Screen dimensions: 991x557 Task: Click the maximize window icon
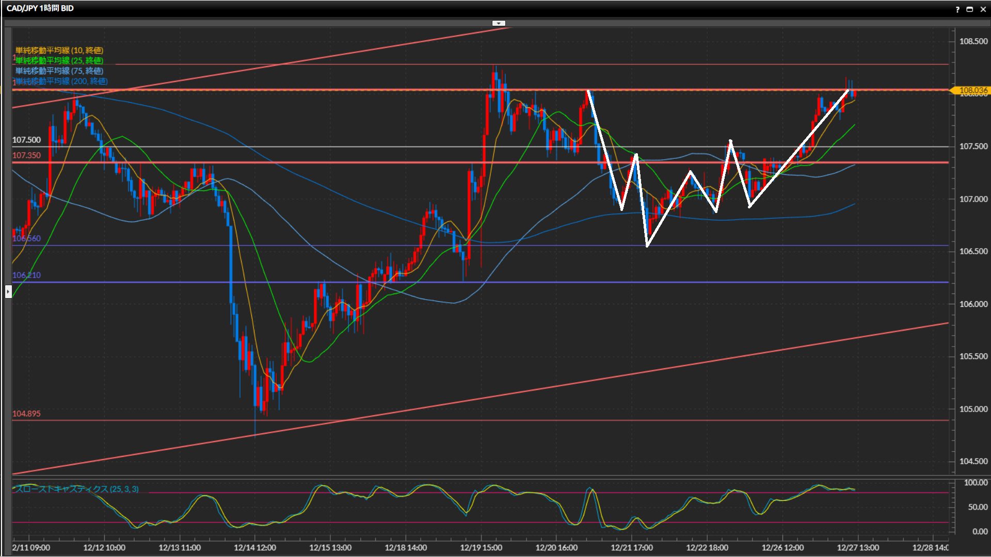(969, 9)
